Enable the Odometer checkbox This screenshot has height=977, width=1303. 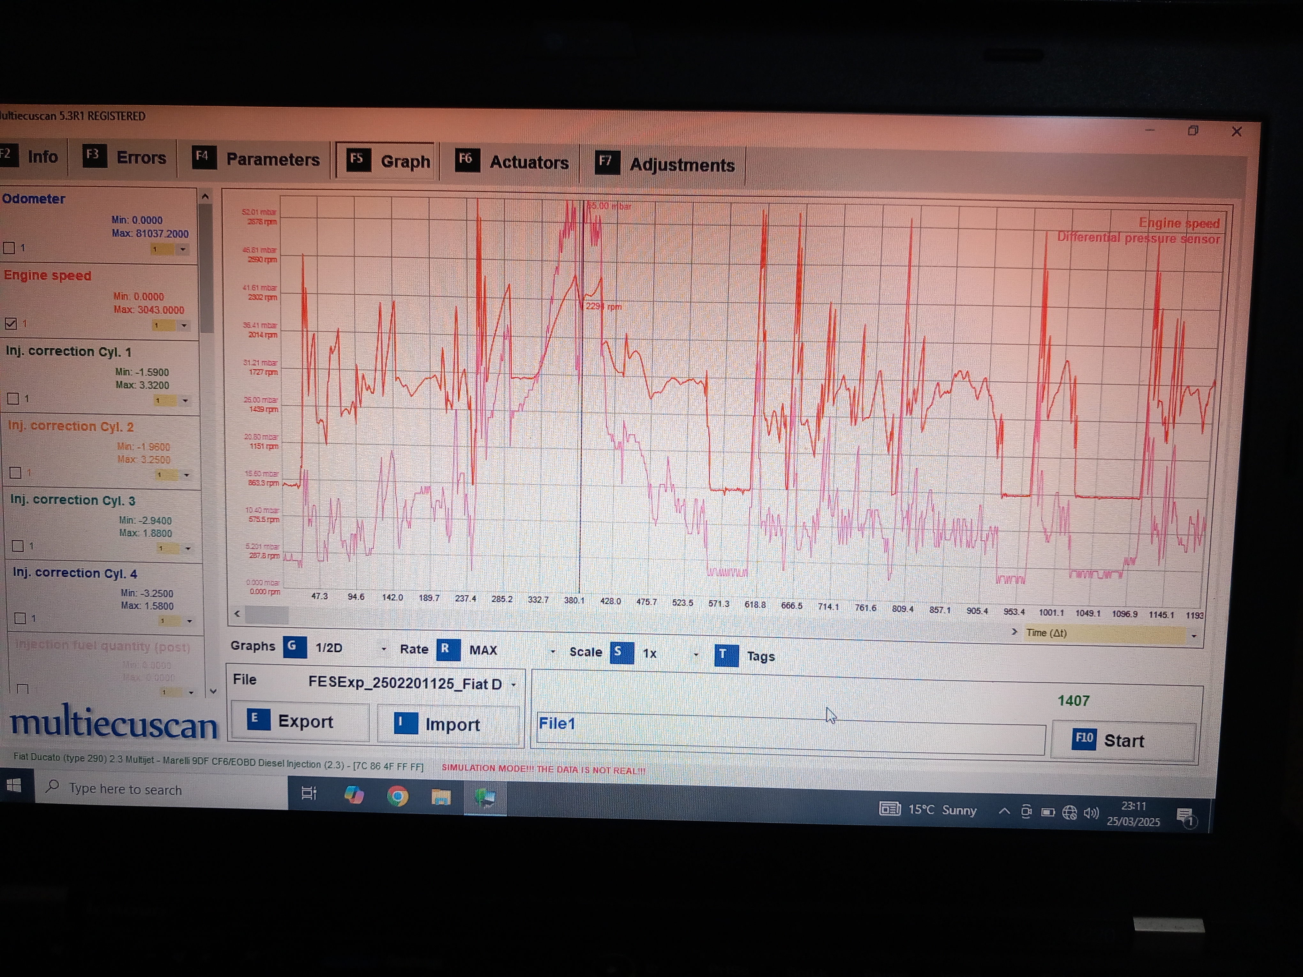10,248
